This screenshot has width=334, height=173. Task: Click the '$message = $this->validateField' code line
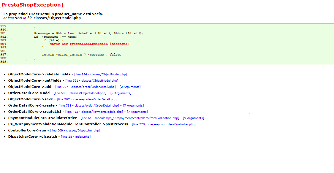point(89,33)
